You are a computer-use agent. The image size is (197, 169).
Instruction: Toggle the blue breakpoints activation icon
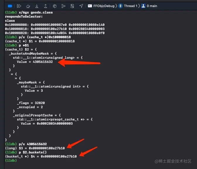[x=10, y=6]
